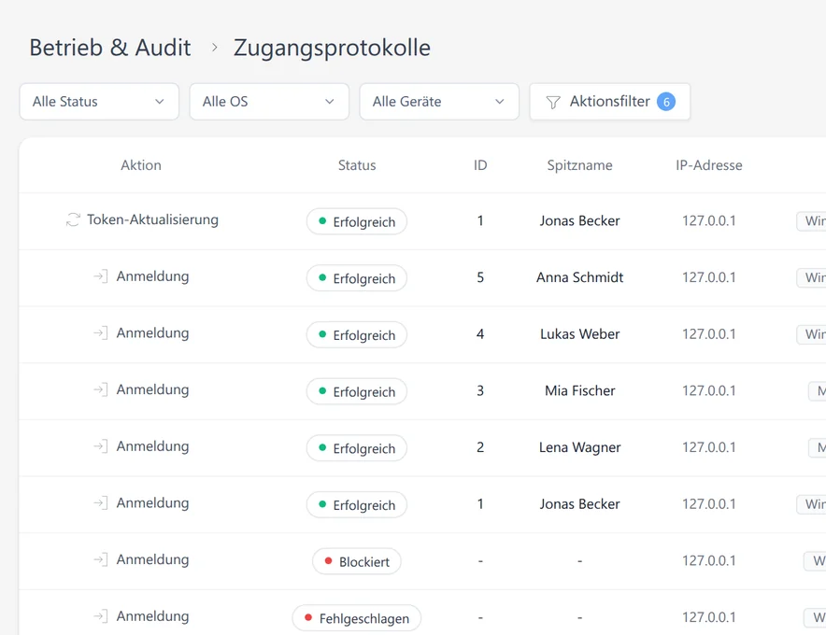Image resolution: width=826 pixels, height=635 pixels.
Task: Select the Token-Aktualisierung action text
Action: pos(152,219)
